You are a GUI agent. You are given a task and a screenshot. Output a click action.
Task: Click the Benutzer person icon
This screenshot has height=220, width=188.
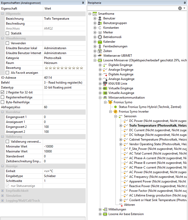coord(100,18)
